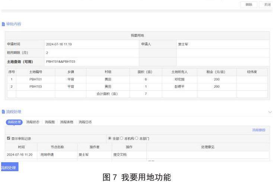The height and width of the screenshot is (182, 273).
Task: Collapse the 流程处理 section with chevron
Action: click(270, 112)
